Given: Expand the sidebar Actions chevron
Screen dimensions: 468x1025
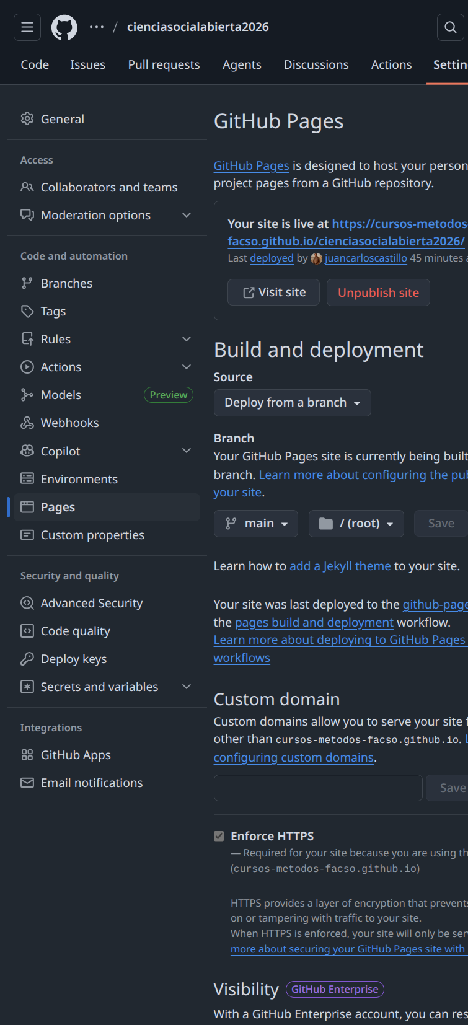Looking at the screenshot, I should pyautogui.click(x=187, y=366).
